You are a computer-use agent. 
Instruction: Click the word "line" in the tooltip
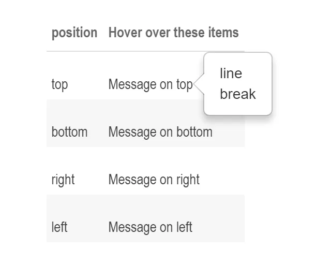pos(231,74)
